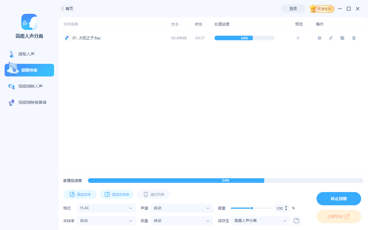Switch to the 提取伴奏 tab

click(x=29, y=70)
